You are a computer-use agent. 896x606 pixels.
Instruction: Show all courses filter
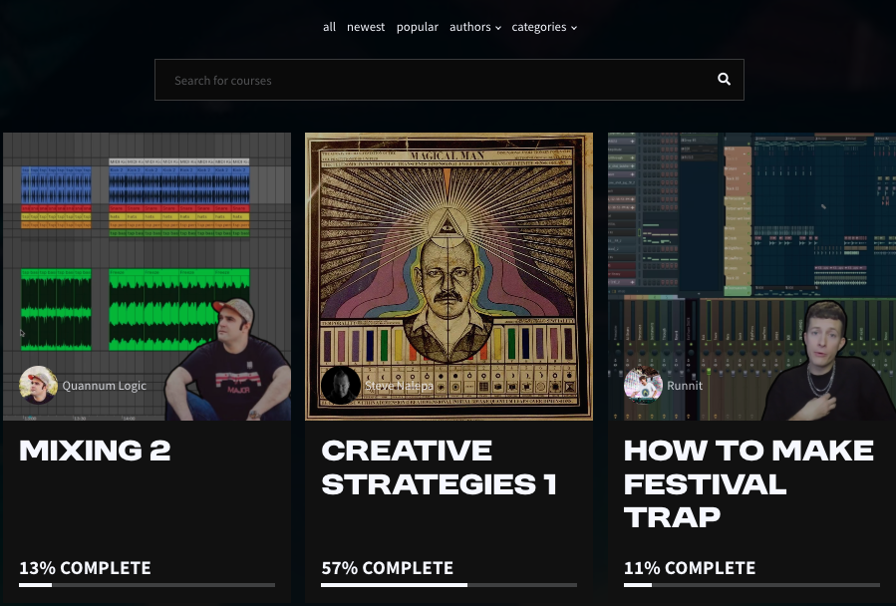point(329,27)
